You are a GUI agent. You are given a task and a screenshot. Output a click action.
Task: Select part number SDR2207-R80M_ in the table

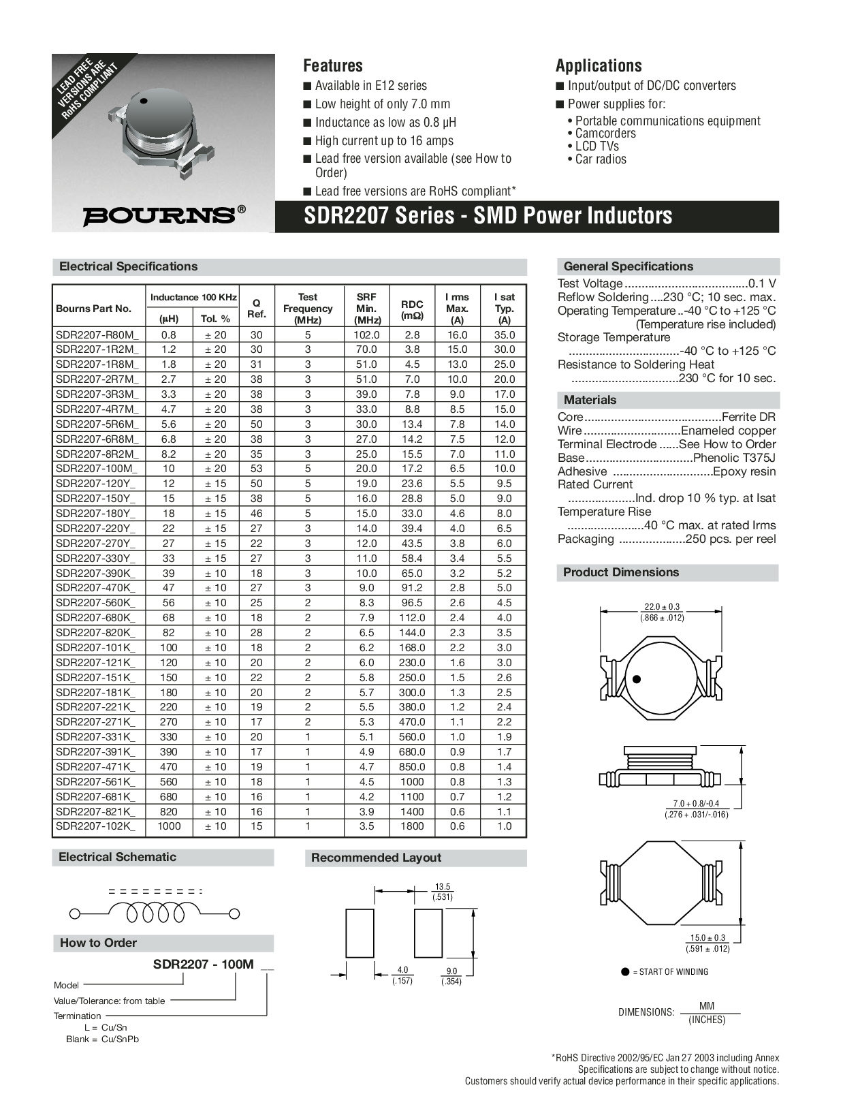pyautogui.click(x=97, y=334)
